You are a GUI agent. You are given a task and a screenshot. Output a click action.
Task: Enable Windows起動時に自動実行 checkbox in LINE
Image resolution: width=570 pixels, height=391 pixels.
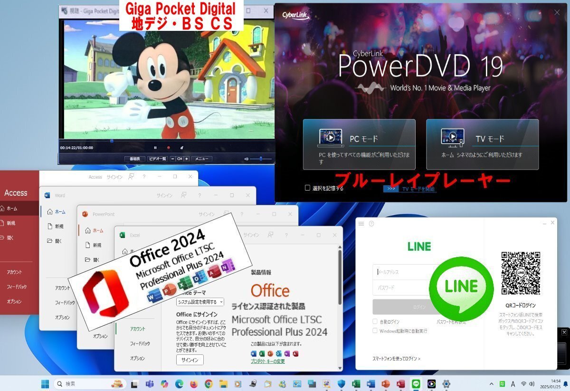click(x=375, y=331)
